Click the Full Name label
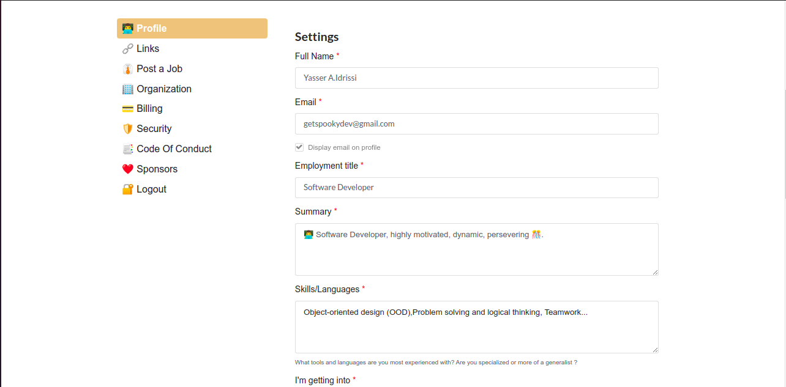 pyautogui.click(x=314, y=56)
